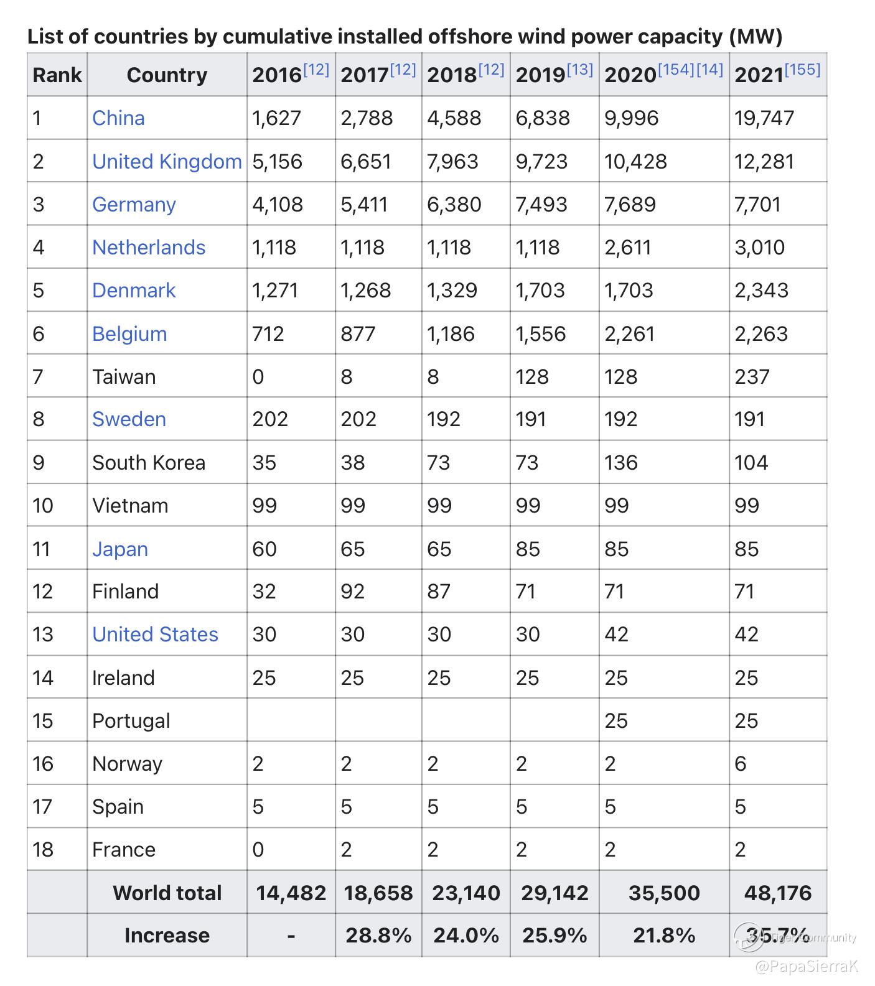This screenshot has width=875, height=986.
Task: Click South Korea's 2021 value 104
Action: pos(751,463)
